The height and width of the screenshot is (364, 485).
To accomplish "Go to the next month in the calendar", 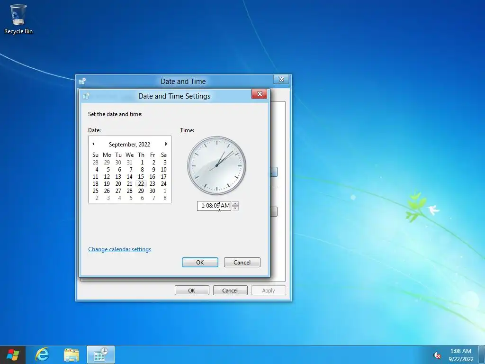I will [x=166, y=144].
